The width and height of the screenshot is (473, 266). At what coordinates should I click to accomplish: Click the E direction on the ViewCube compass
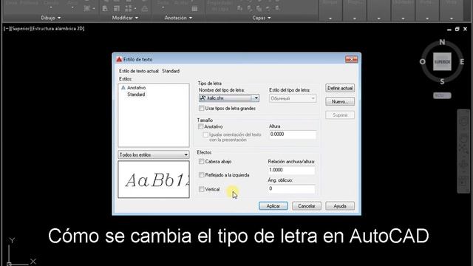[x=462, y=62]
